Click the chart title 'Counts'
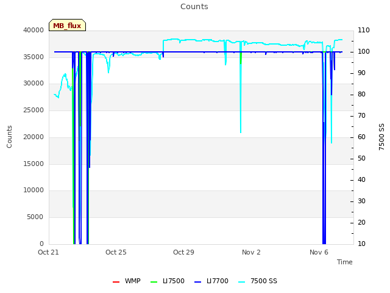 pos(194,7)
